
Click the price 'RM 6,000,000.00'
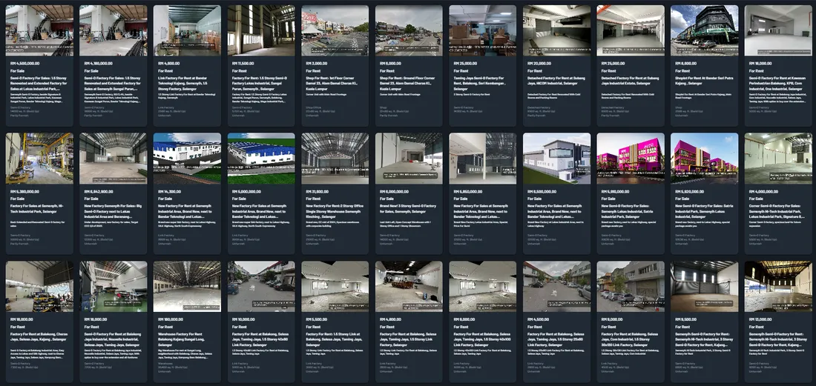coord(394,191)
